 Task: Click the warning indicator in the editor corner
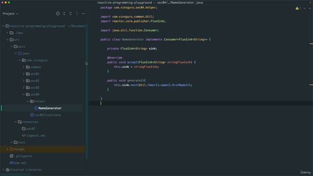click(x=297, y=8)
